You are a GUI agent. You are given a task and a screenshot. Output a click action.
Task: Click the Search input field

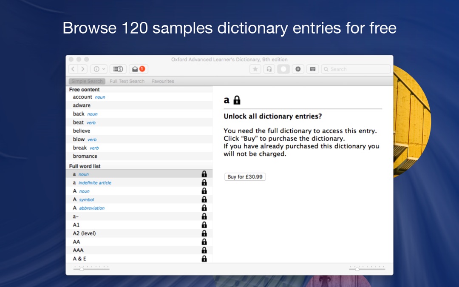[x=356, y=69]
